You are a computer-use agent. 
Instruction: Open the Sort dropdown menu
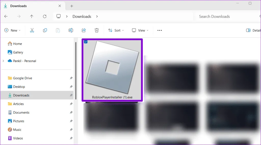[x=116, y=30]
